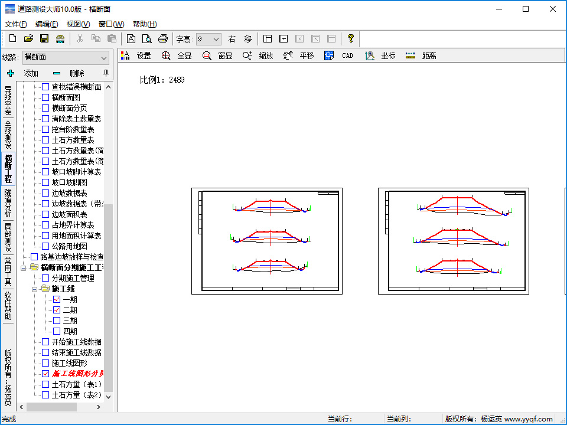Click the 全显 zoom-all icon

tap(166, 55)
